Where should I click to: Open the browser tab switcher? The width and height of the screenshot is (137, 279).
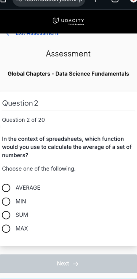click(115, 1)
